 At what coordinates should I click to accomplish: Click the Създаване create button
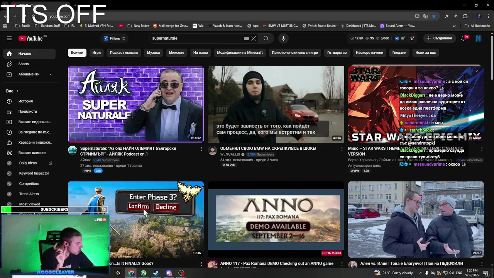(x=439, y=38)
